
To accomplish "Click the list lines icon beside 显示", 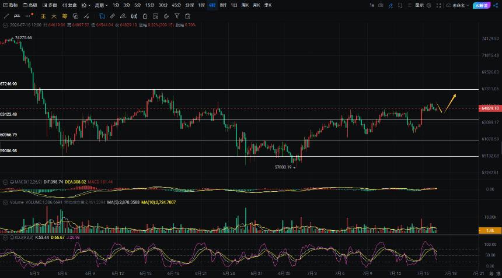I will [x=410, y=5].
